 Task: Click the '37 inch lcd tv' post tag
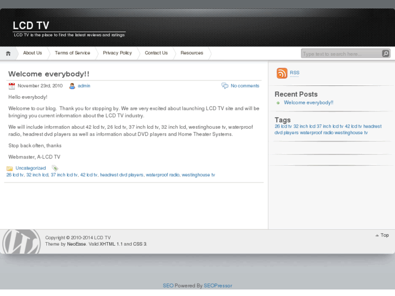click(x=64, y=175)
